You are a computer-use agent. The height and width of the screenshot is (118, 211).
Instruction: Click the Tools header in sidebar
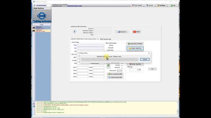42,25
